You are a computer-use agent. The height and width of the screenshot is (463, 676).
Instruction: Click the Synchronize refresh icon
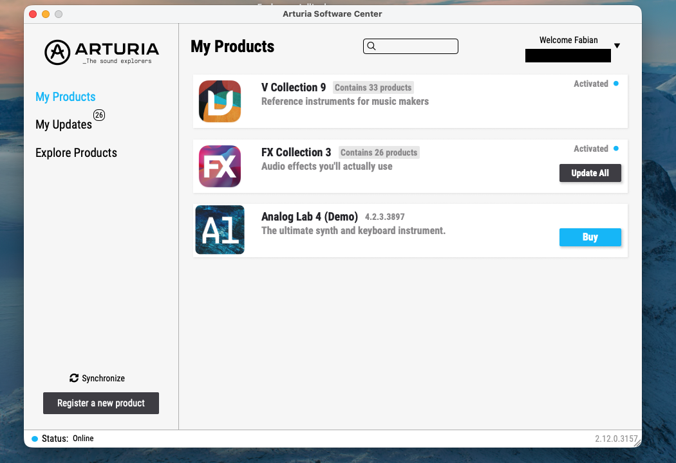[x=73, y=378]
